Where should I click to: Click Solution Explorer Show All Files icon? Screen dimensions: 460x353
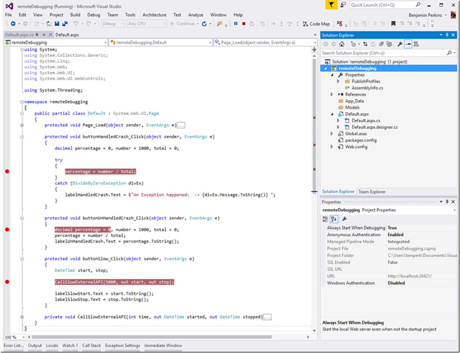[389, 44]
